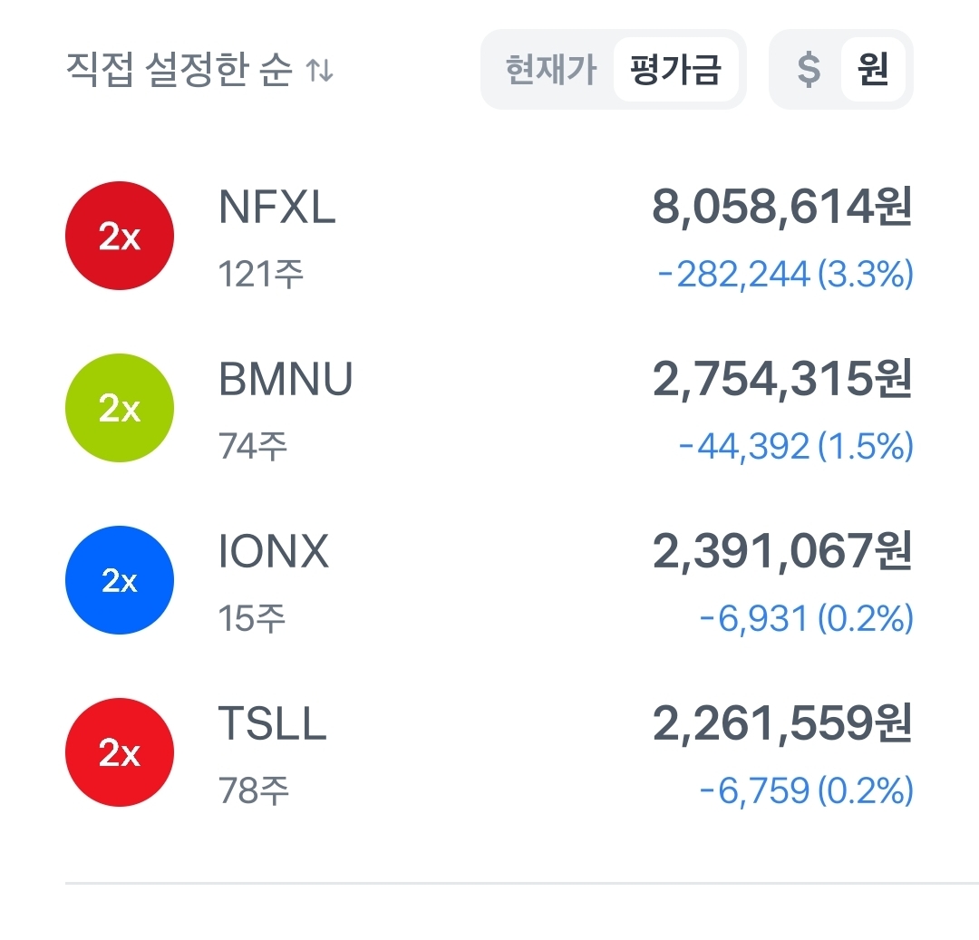
Task: Click NFXL 121주 share count
Action: (x=260, y=274)
